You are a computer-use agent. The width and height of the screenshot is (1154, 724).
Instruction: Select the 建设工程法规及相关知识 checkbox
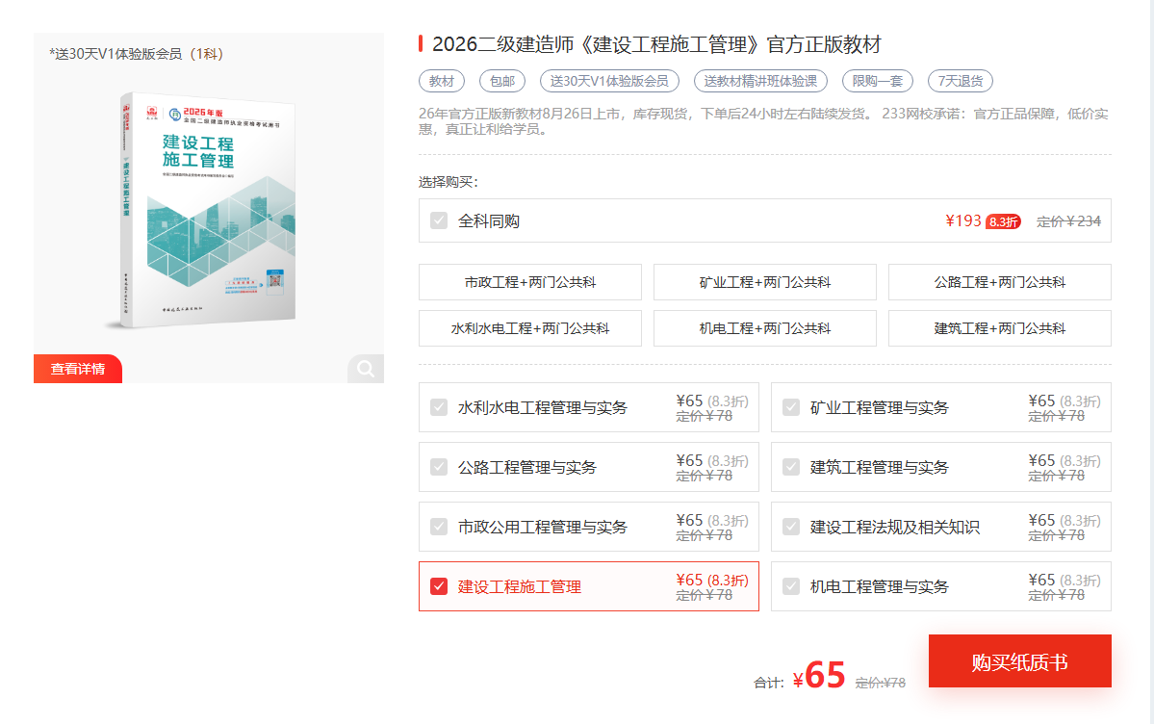tap(791, 527)
